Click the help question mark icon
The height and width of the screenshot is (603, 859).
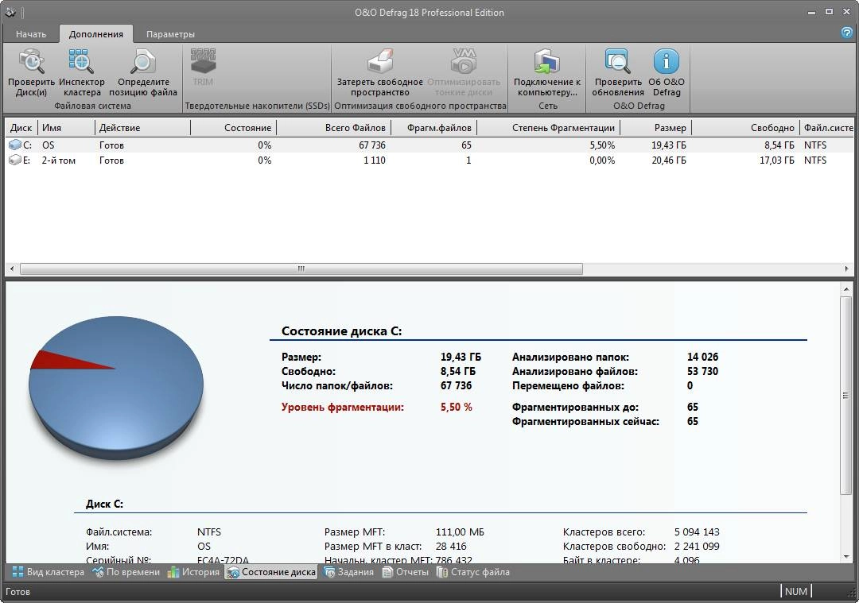pyautogui.click(x=846, y=33)
